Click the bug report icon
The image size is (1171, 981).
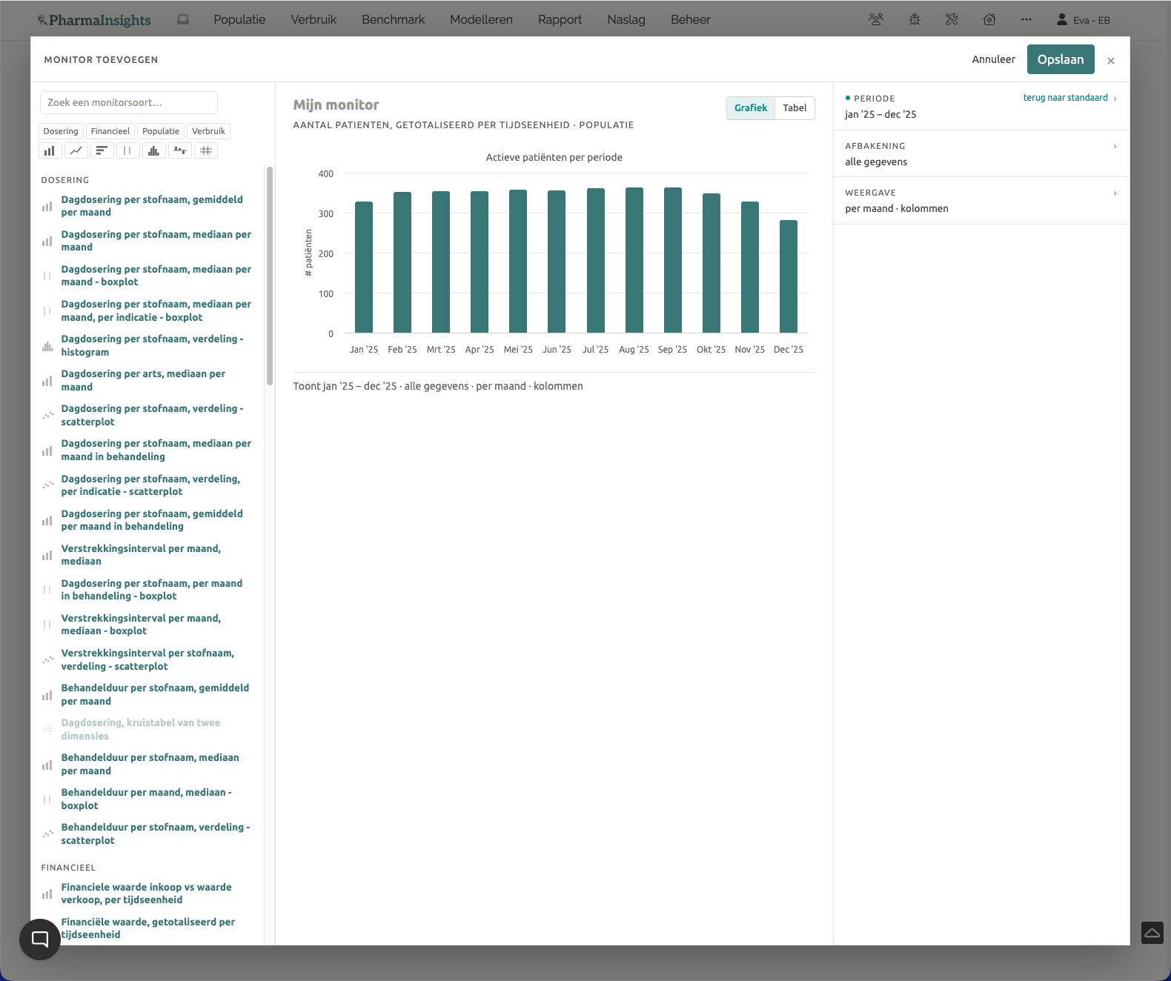coord(915,20)
